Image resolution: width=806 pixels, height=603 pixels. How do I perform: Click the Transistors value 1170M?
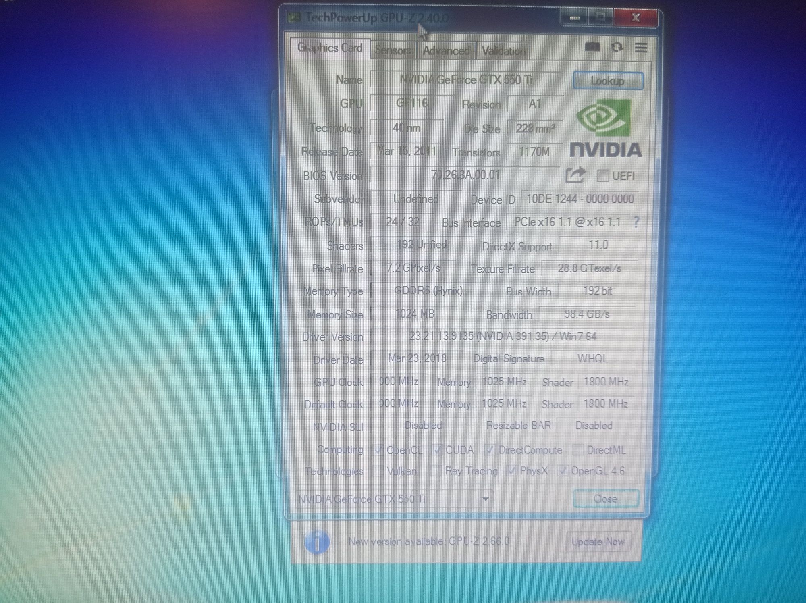click(x=534, y=152)
